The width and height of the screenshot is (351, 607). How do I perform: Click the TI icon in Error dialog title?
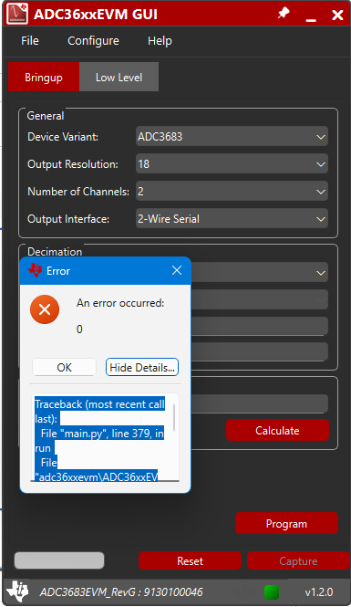pos(36,270)
